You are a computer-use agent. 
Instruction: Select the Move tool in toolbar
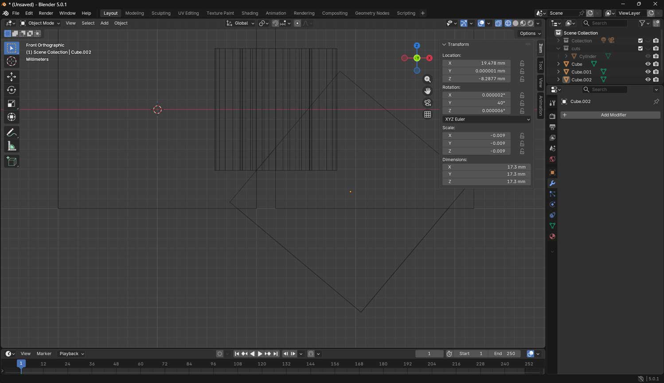[12, 77]
